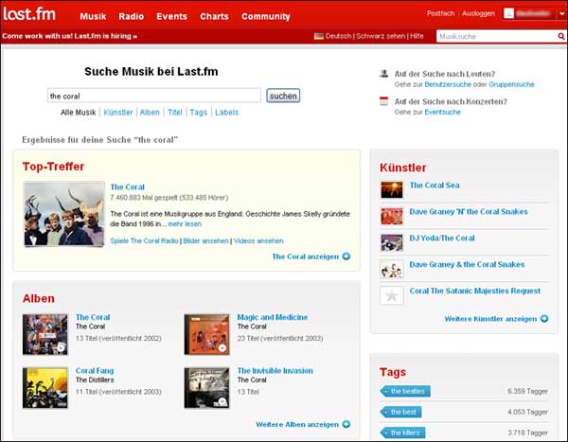This screenshot has width=568, height=442.
Task: Click the concert calendar icon
Action: pyautogui.click(x=383, y=100)
